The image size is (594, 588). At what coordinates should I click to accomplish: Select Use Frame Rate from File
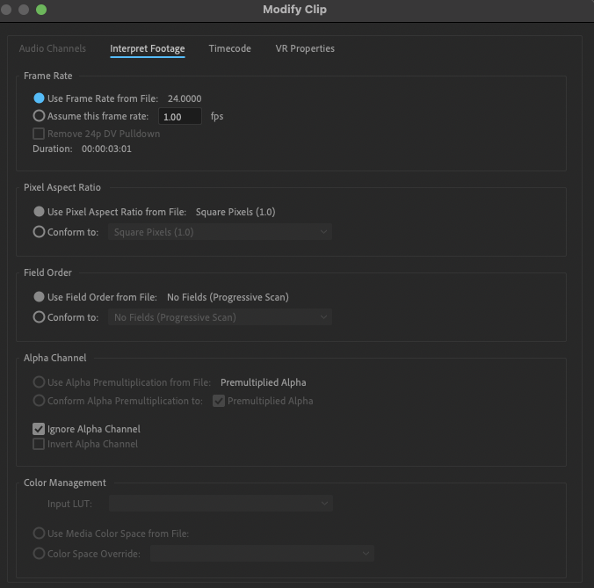[x=39, y=98]
